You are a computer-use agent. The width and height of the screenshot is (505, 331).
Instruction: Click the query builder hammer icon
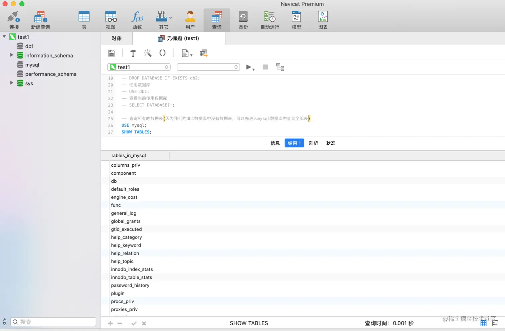[x=133, y=53]
